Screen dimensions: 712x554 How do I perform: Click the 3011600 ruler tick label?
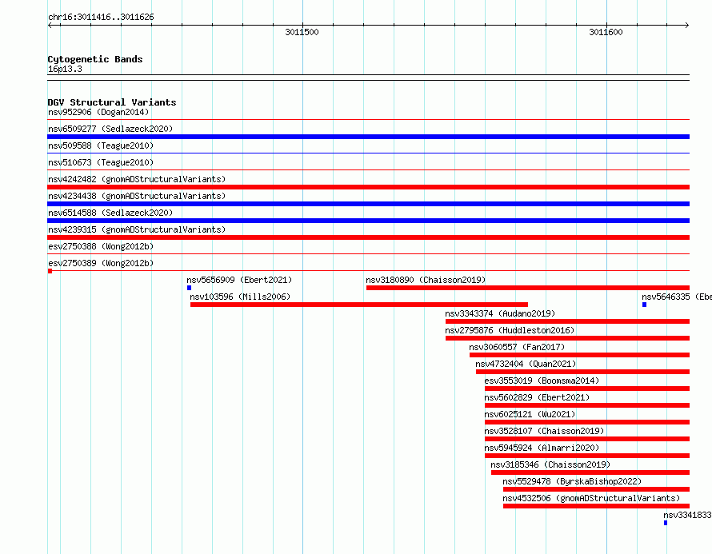pyautogui.click(x=606, y=32)
